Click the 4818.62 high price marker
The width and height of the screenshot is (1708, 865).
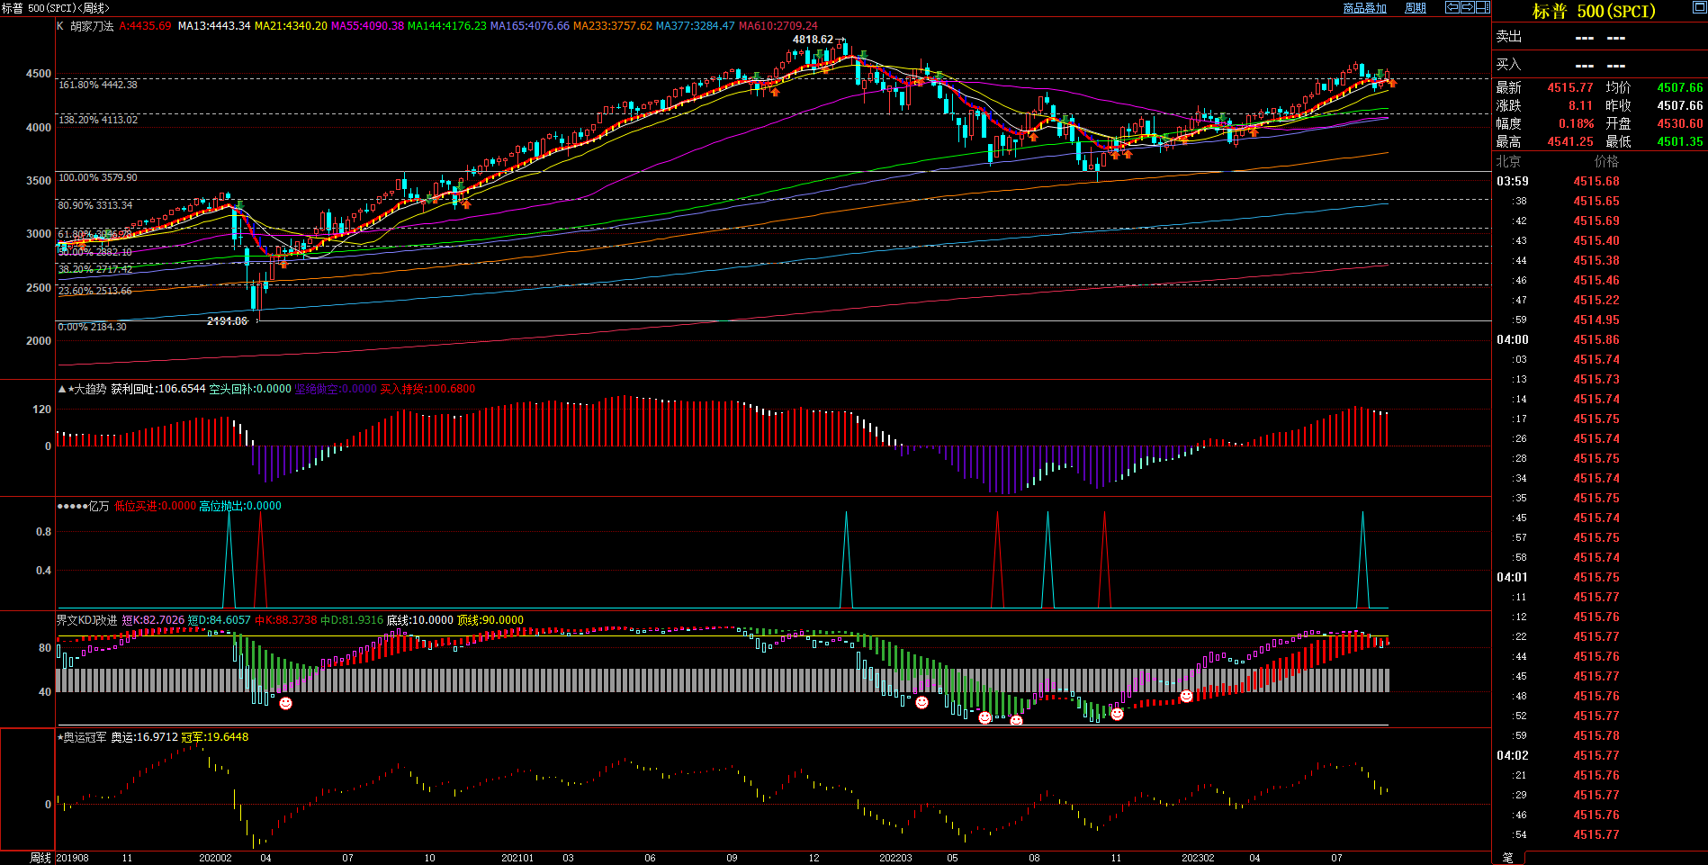813,40
